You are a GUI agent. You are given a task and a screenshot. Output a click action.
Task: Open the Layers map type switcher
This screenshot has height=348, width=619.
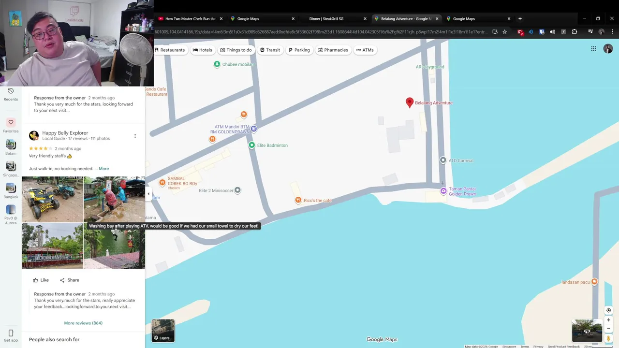(163, 331)
